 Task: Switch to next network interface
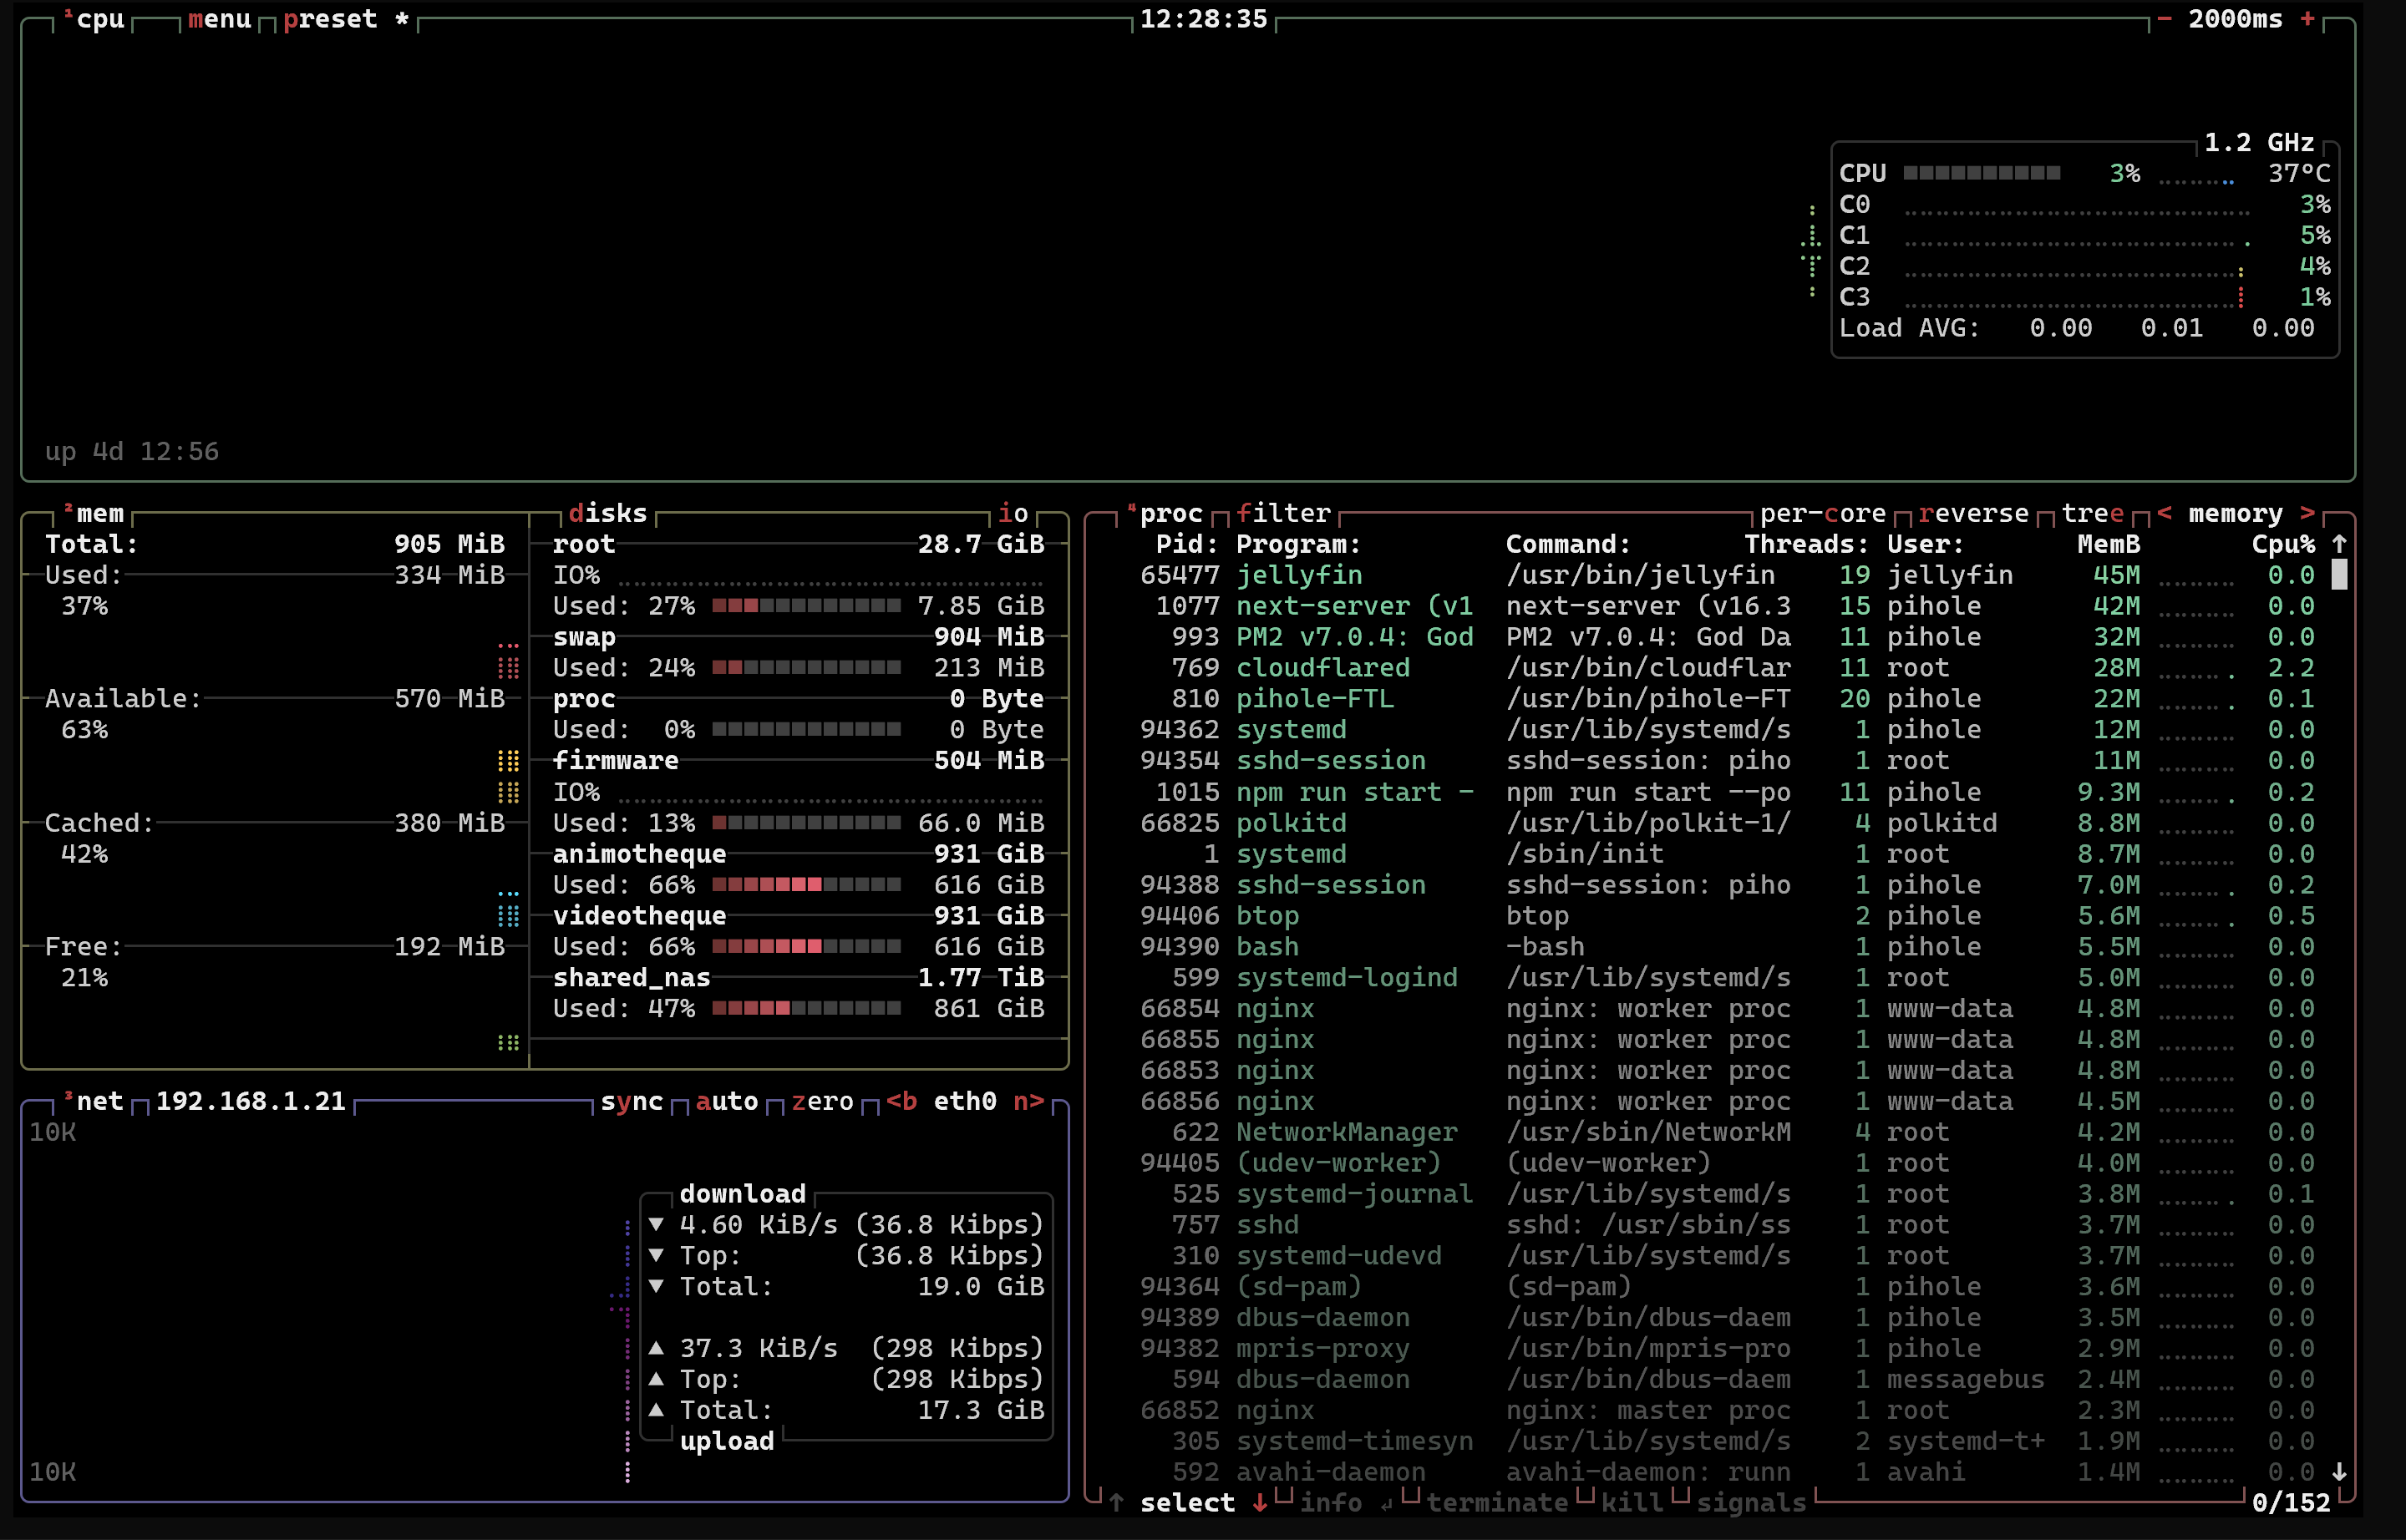pyautogui.click(x=1028, y=1101)
